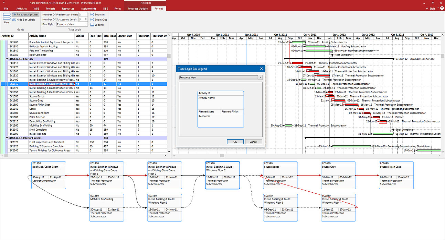Click the Zoom In icon
Image resolution: width=445 pixels, height=240 pixels.
click(x=92, y=15)
